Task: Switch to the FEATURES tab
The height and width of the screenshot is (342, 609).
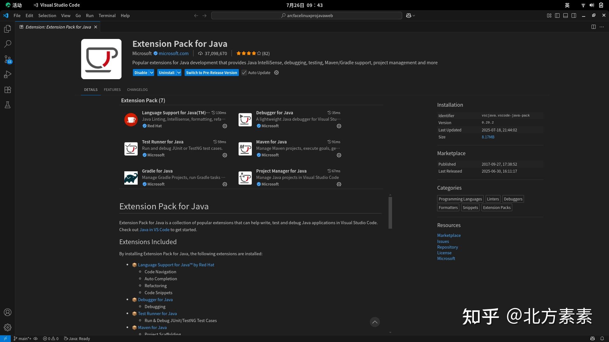Action: point(112,90)
